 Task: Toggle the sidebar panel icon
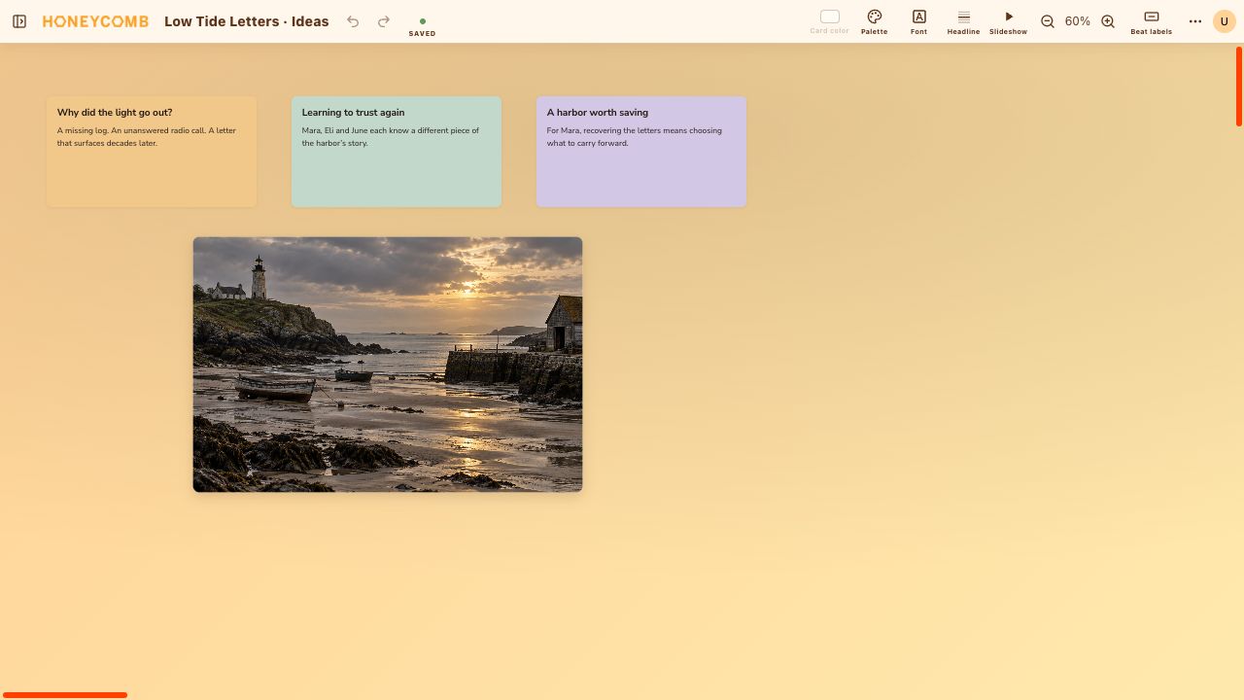19,21
